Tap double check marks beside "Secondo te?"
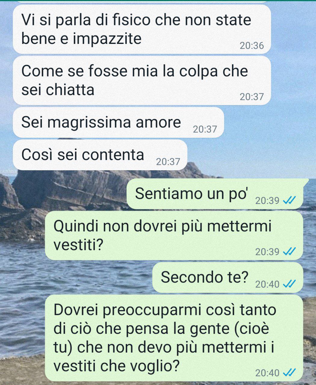 click(x=290, y=284)
